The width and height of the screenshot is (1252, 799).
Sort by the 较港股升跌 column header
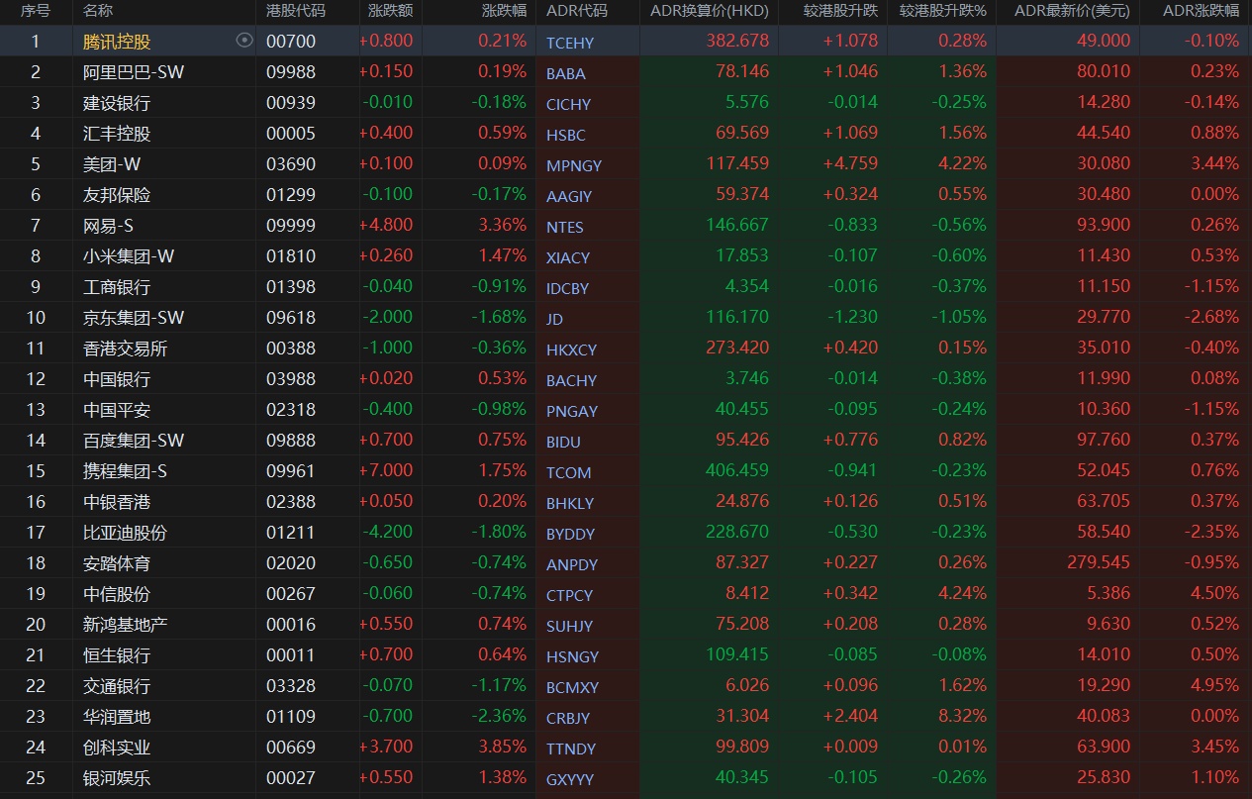[840, 11]
